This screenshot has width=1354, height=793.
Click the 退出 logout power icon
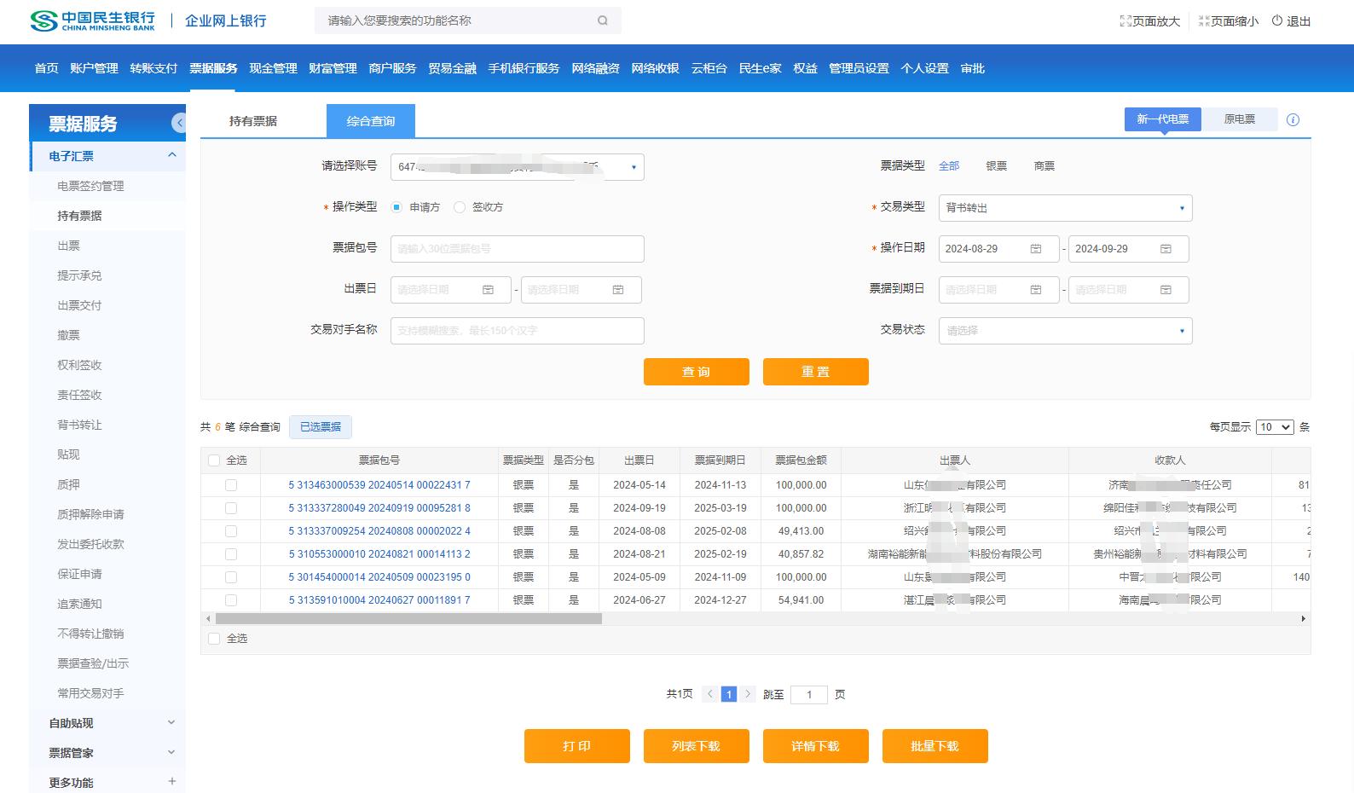point(1277,20)
